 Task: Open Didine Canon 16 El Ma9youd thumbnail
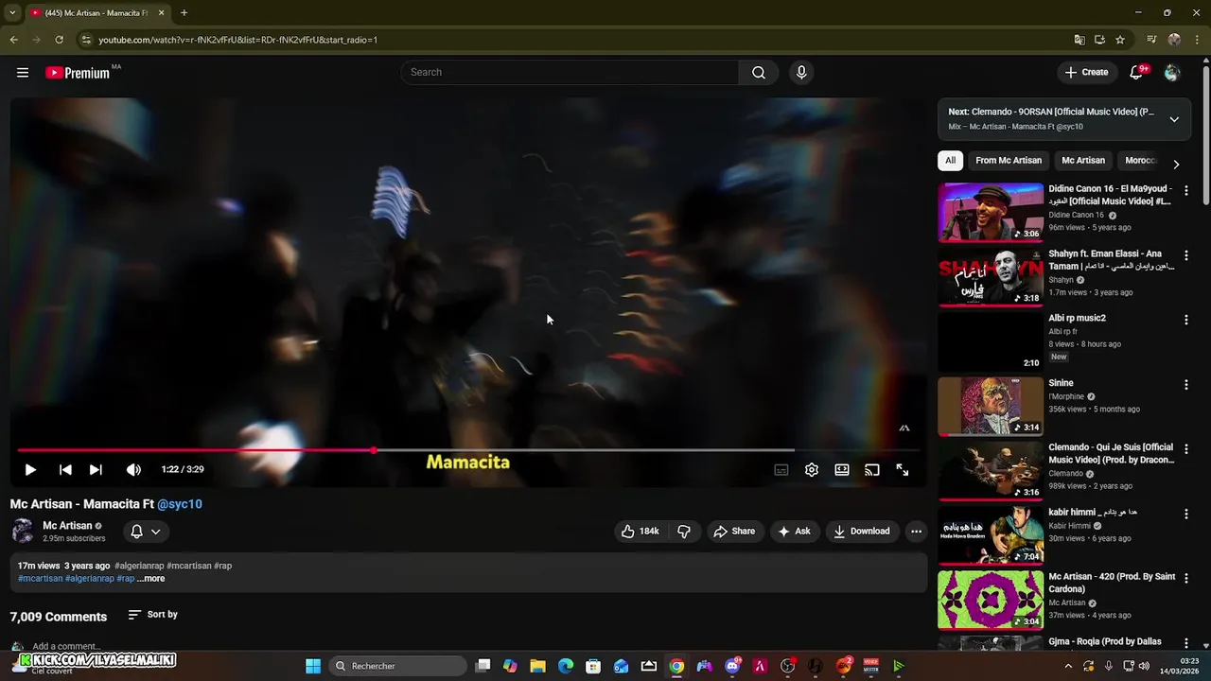click(991, 213)
